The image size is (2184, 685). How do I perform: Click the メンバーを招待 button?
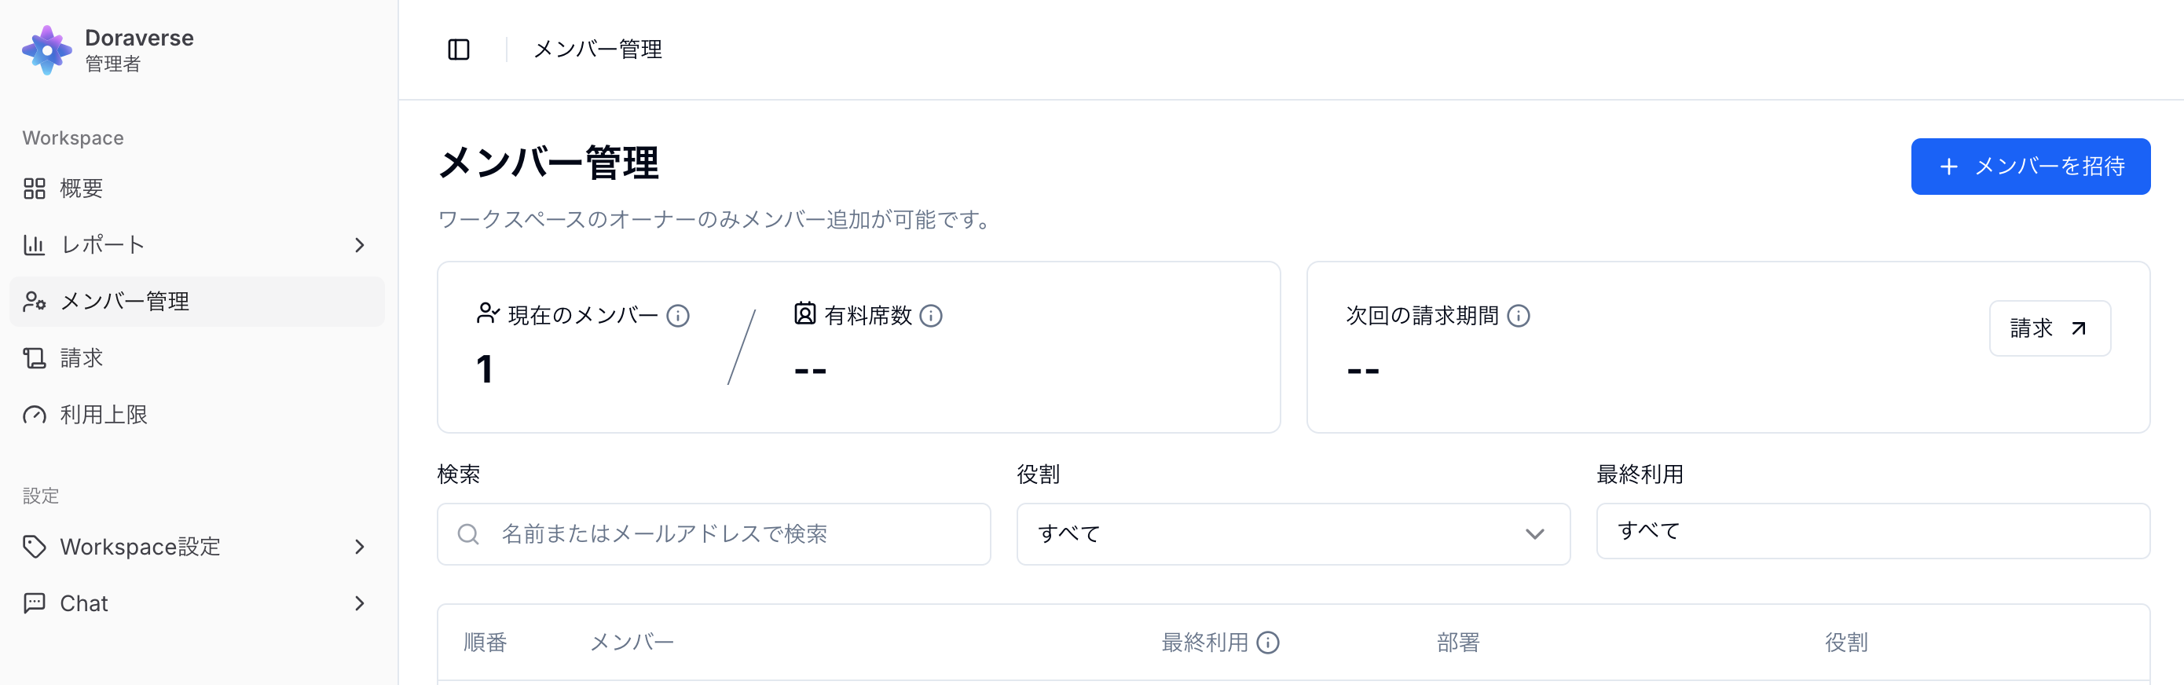2030,167
